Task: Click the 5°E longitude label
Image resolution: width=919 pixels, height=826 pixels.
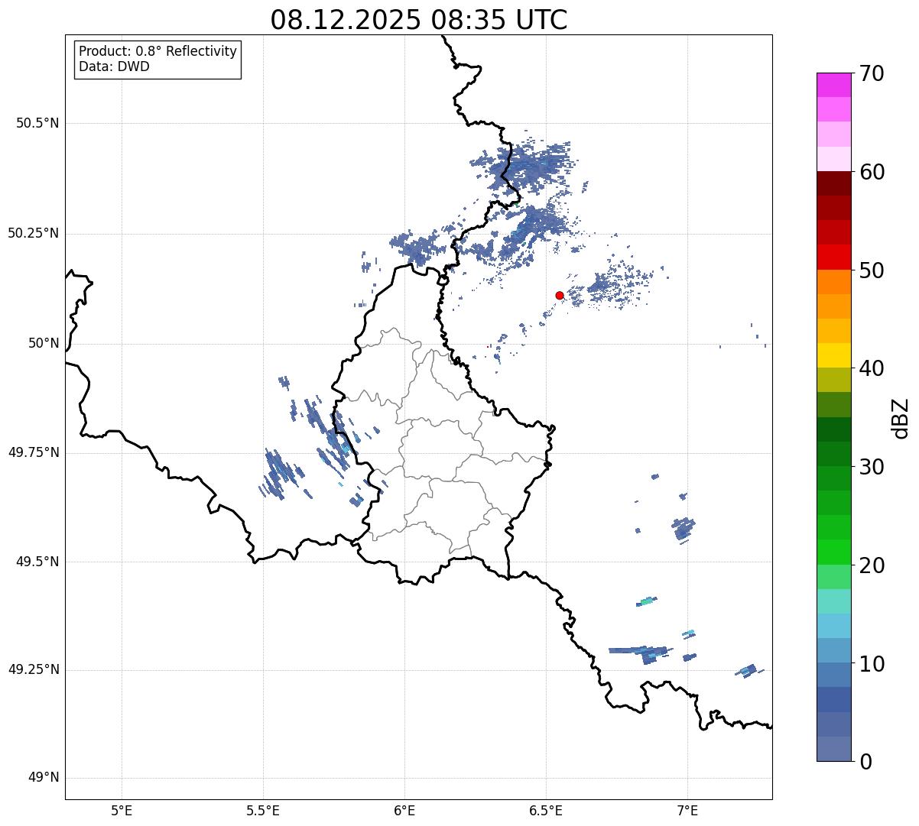Action: pyautogui.click(x=122, y=810)
